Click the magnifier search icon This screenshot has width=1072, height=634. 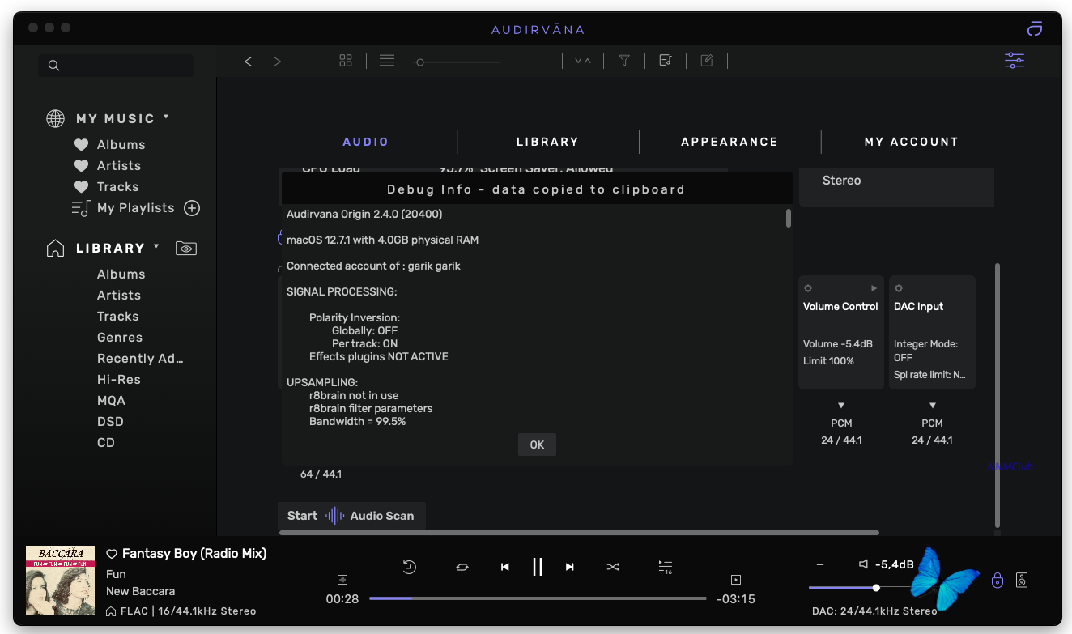pos(54,66)
